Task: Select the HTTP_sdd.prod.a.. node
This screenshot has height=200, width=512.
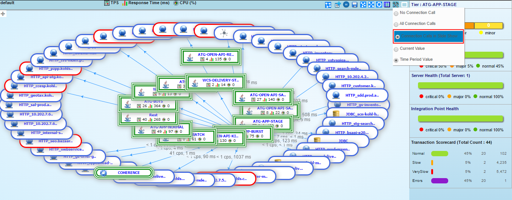Action: [x=357, y=96]
